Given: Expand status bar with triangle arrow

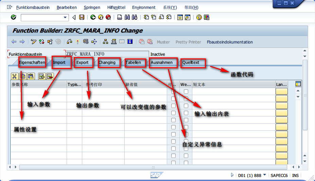Looking at the screenshot, I should 232,175.
